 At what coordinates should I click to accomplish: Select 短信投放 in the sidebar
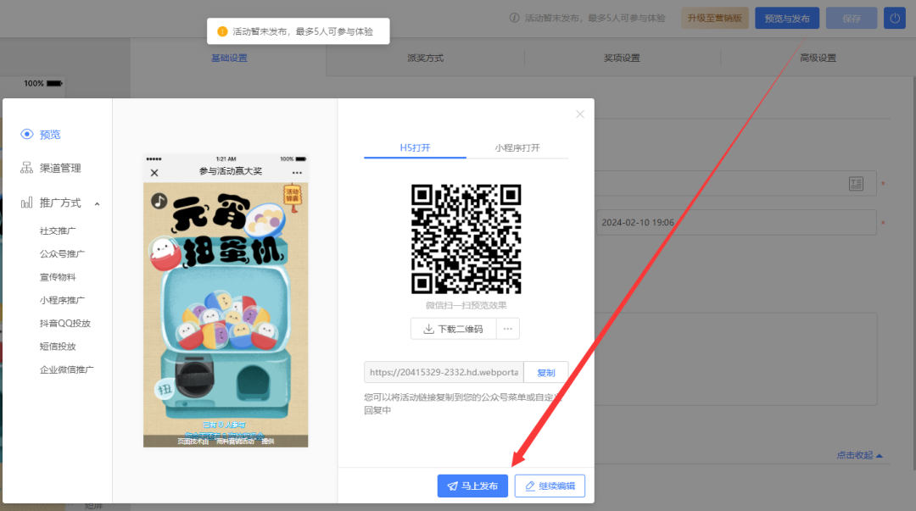click(x=58, y=347)
